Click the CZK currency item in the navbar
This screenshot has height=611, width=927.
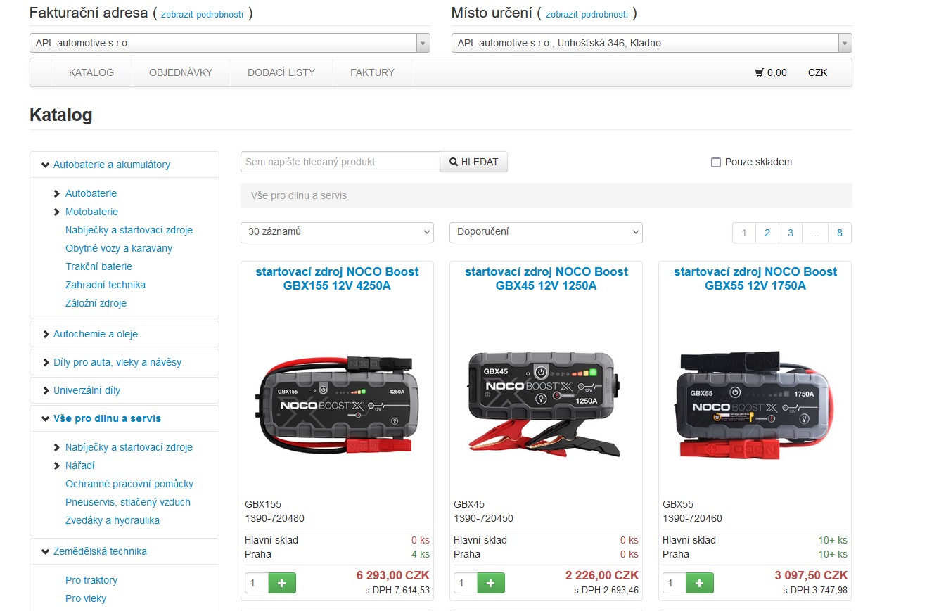[x=818, y=72]
